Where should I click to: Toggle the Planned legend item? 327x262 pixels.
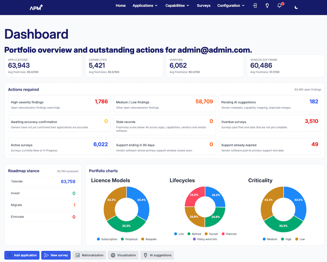(229, 234)
